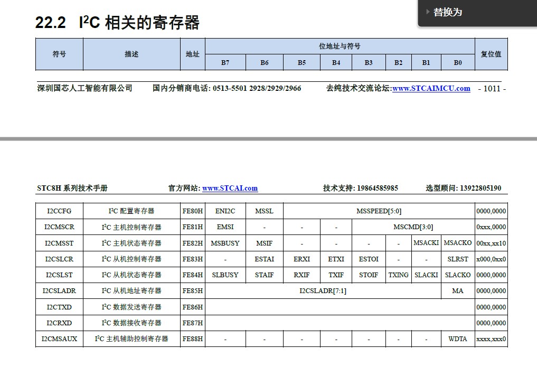Click the STOIF bit cell
537x376 pixels.
click(369, 275)
